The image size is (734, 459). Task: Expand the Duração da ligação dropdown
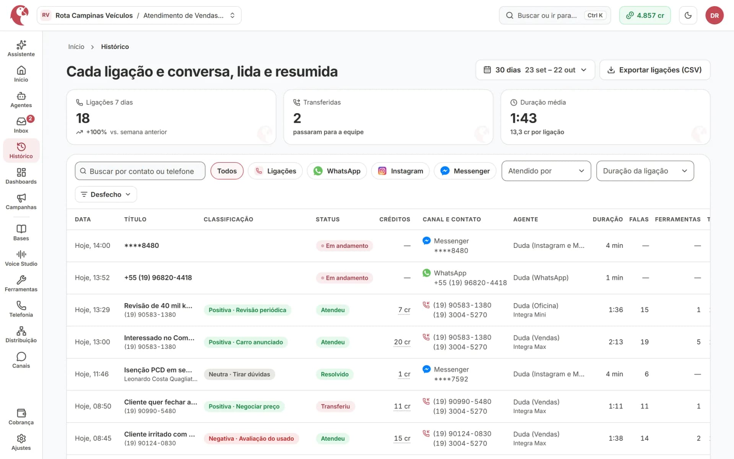pyautogui.click(x=645, y=171)
